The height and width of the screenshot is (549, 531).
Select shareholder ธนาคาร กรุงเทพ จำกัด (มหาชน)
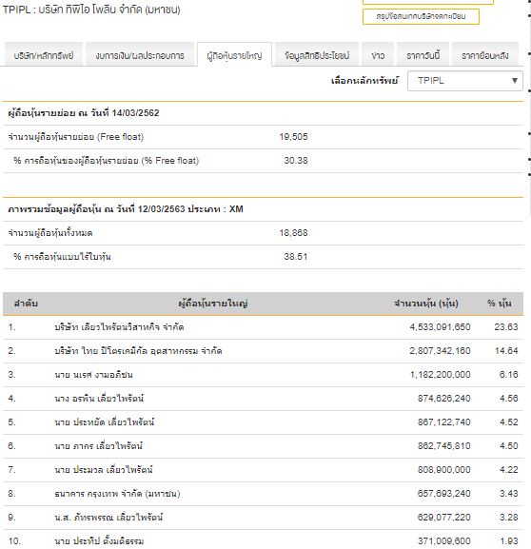point(117,494)
